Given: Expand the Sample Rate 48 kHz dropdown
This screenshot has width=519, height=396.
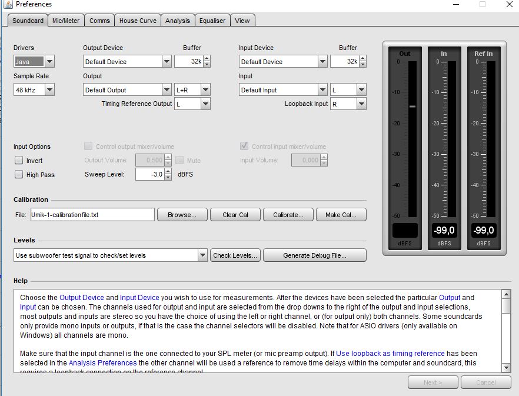Looking at the screenshot, I should point(49,90).
